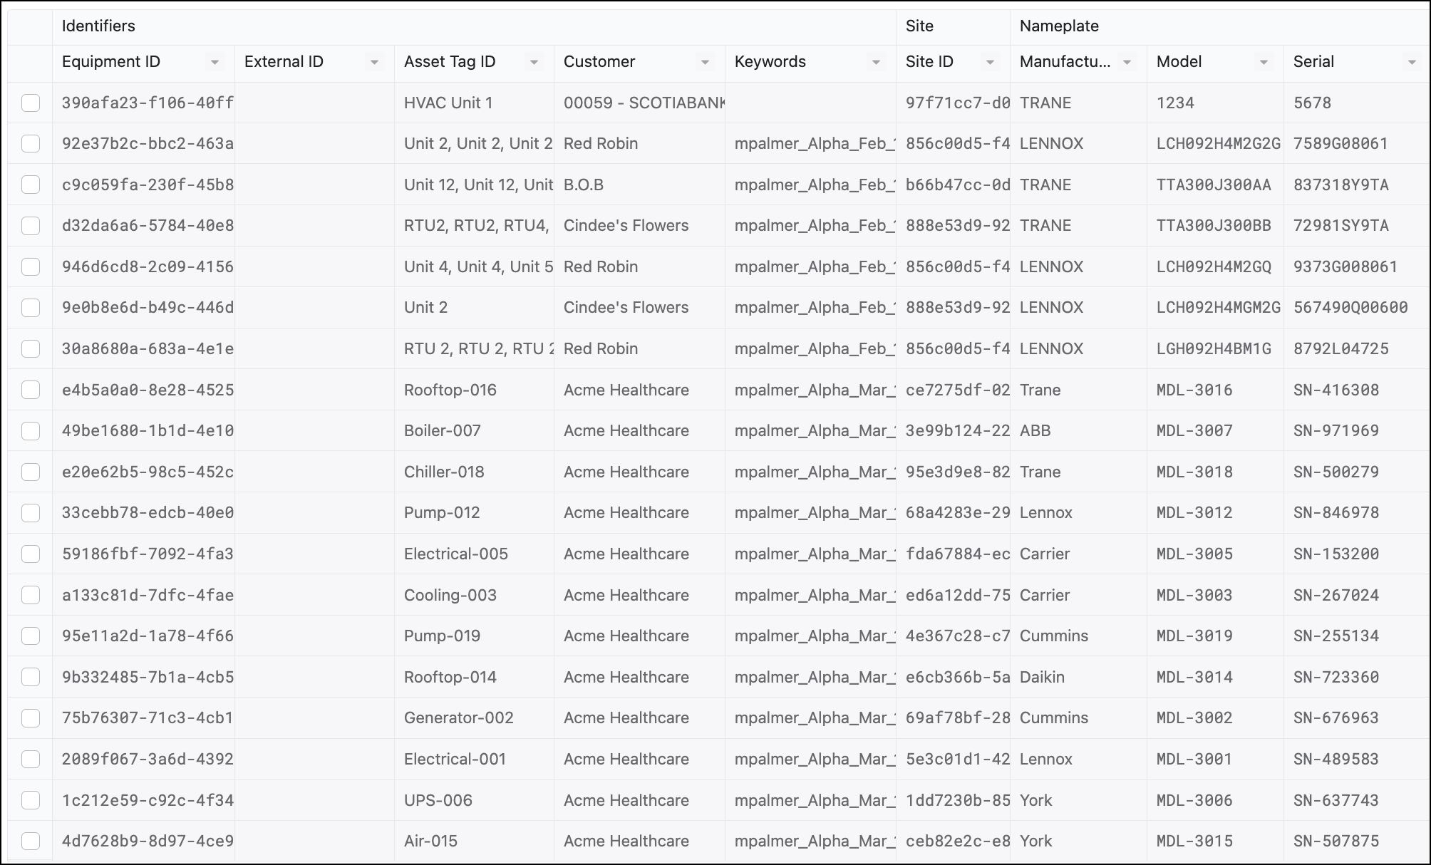Select the Chiller-018 asset tag cell
Viewport: 1431px width, 865px height.
click(474, 472)
